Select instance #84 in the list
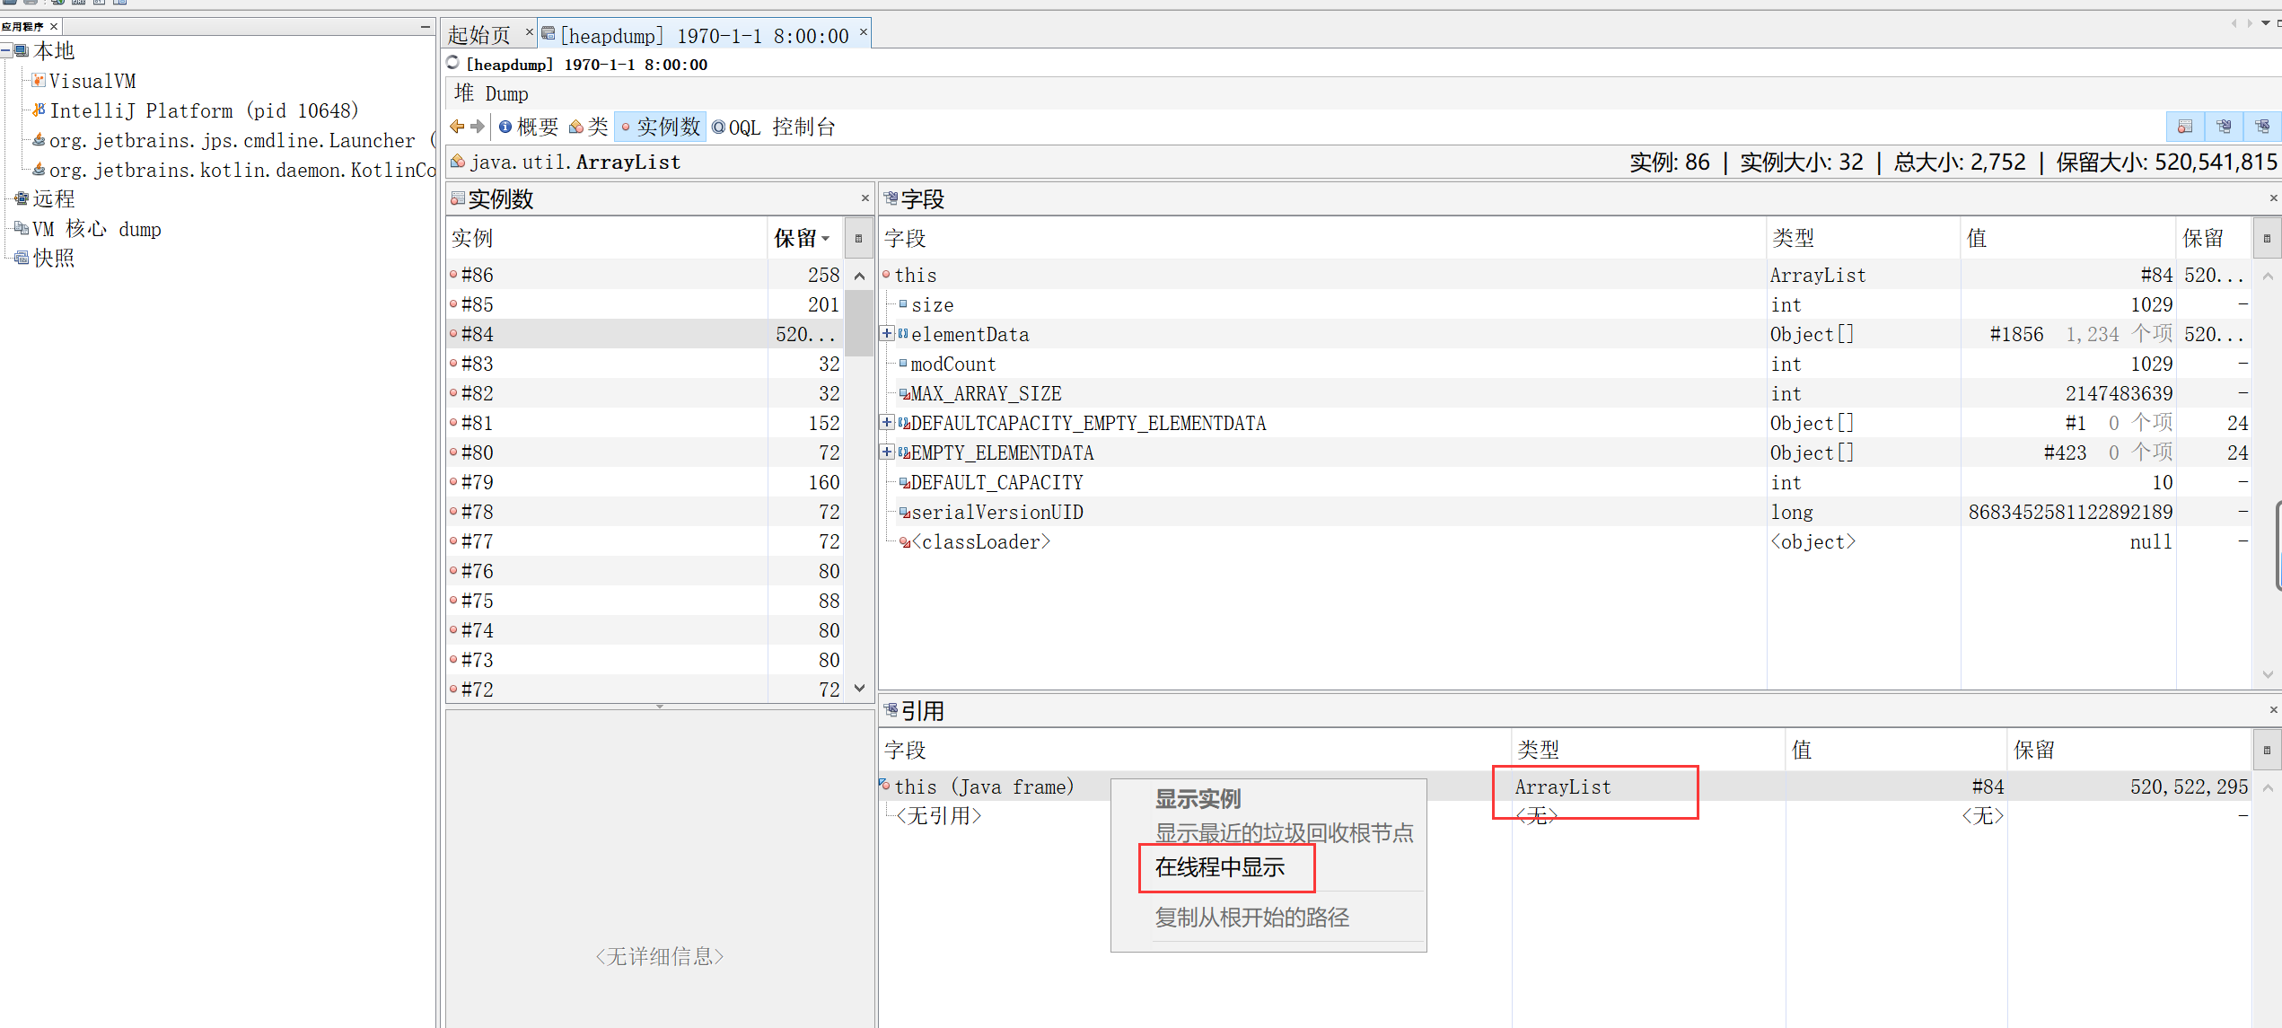This screenshot has width=2282, height=1028. [x=645, y=334]
